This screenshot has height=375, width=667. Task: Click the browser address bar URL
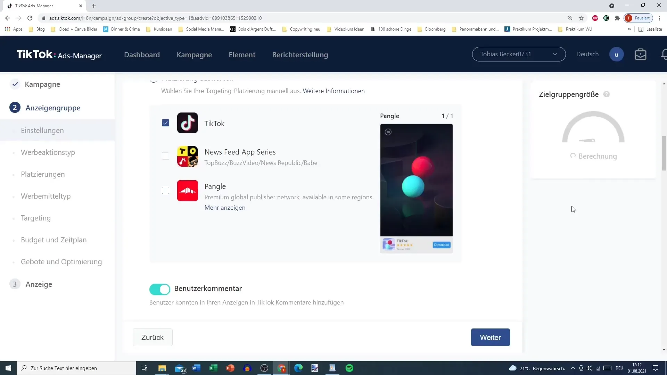(x=155, y=18)
